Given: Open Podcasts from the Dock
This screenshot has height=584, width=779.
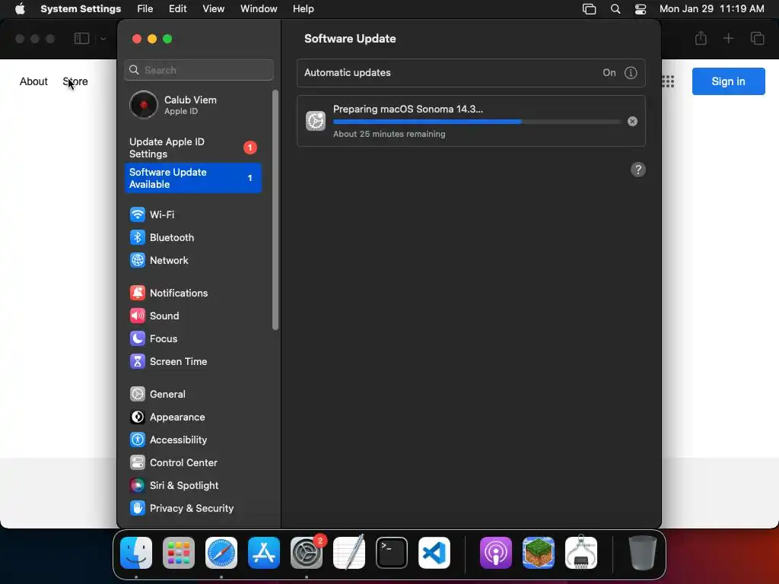Looking at the screenshot, I should pyautogui.click(x=496, y=553).
